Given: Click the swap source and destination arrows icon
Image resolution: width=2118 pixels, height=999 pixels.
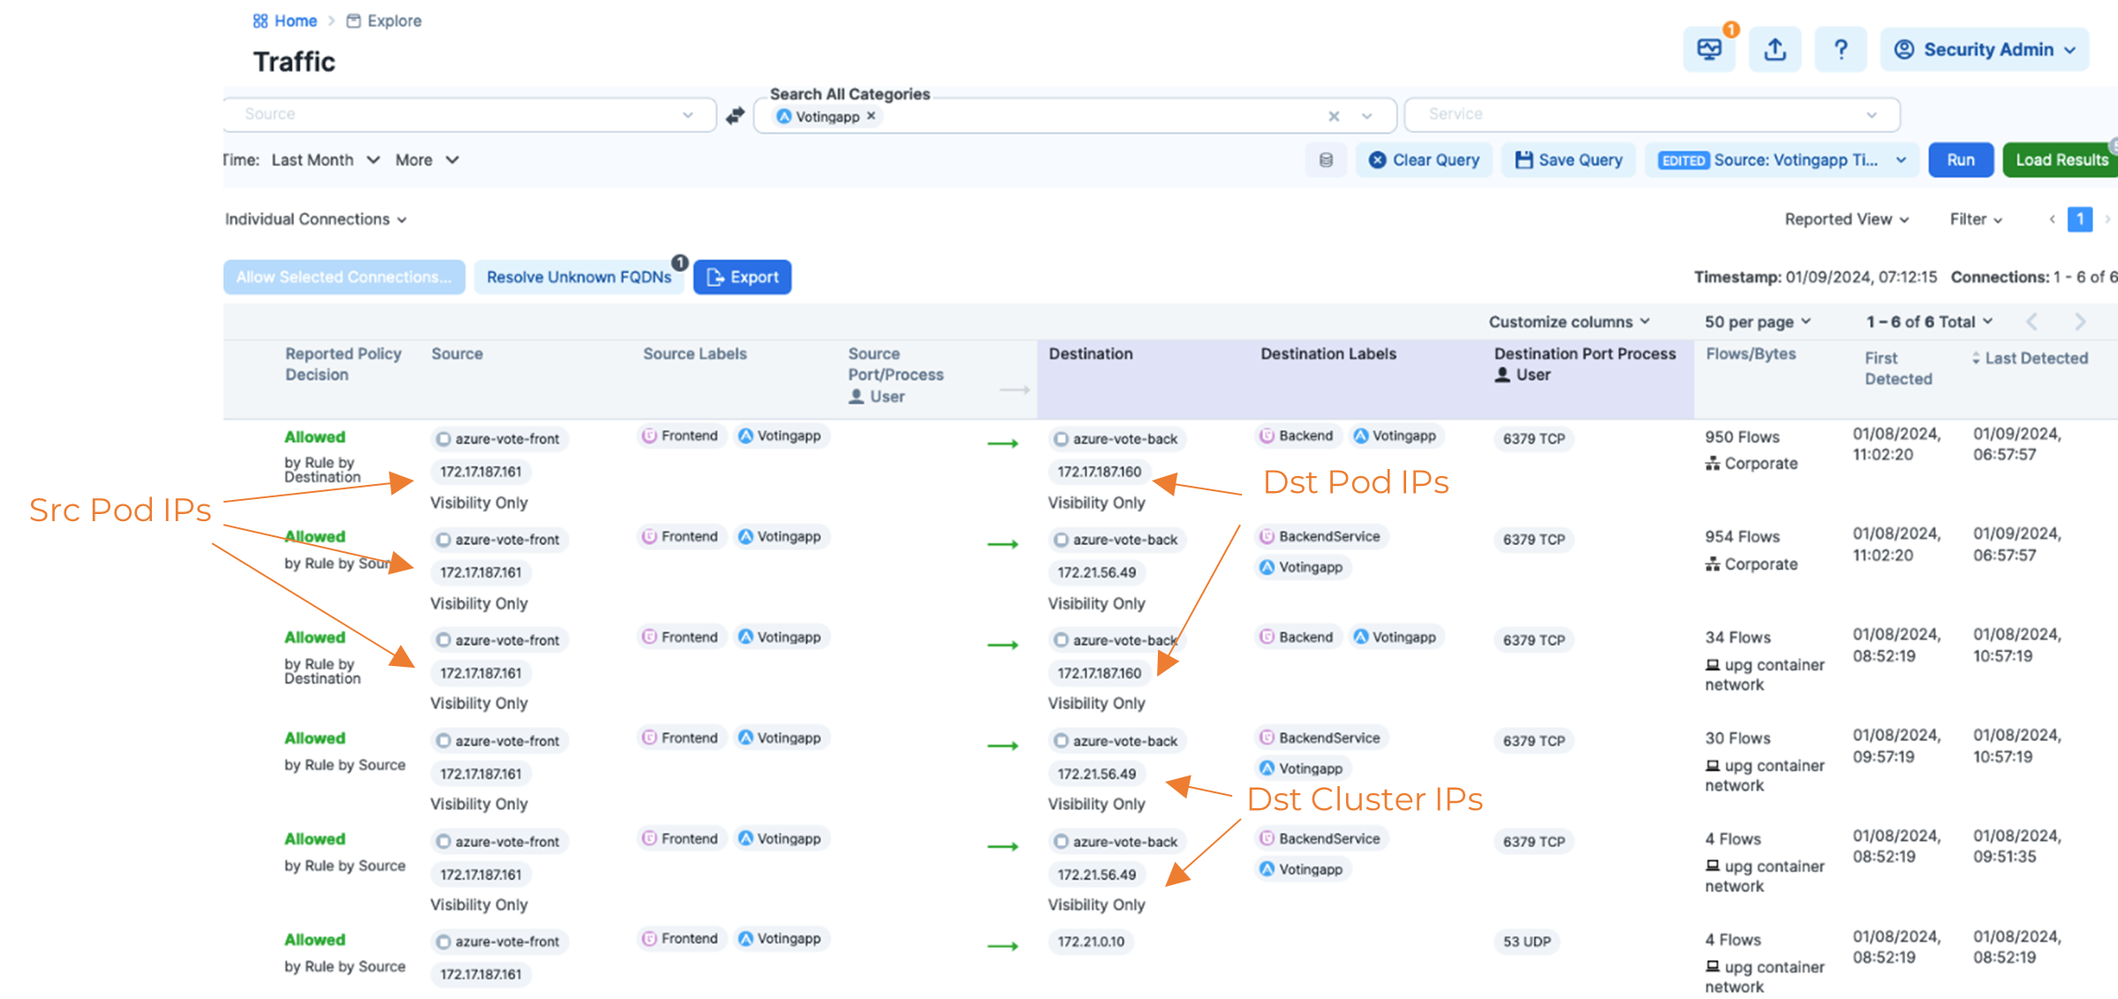Looking at the screenshot, I should (735, 116).
